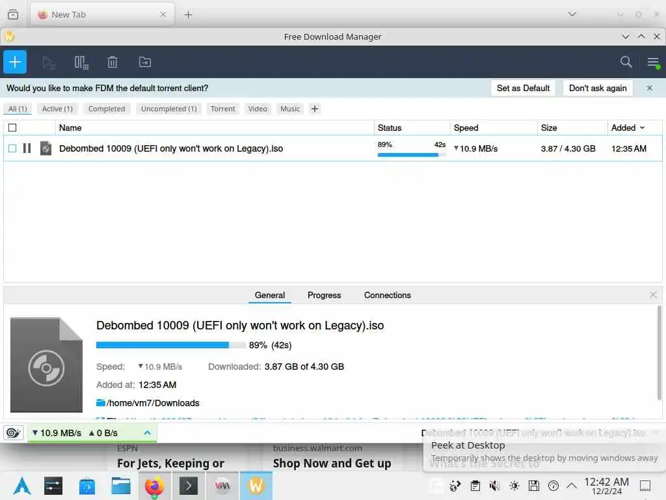Click the Free Download Manager taskbar icon

pyautogui.click(x=256, y=486)
